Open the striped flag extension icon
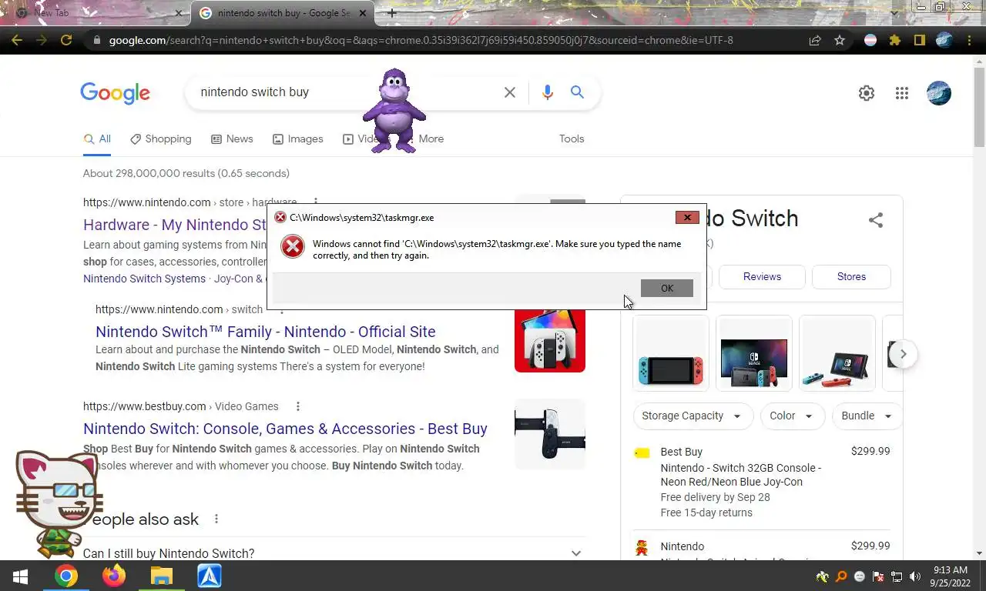This screenshot has height=591, width=986. 870,40
